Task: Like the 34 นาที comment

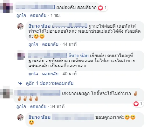Action: click(x=21, y=106)
